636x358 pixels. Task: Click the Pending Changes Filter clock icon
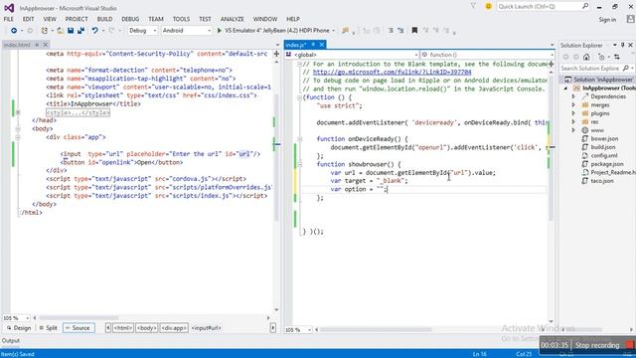pyautogui.click(x=601, y=57)
